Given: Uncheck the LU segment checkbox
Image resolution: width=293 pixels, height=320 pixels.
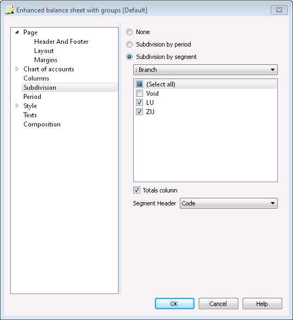Looking at the screenshot, I should (x=139, y=103).
